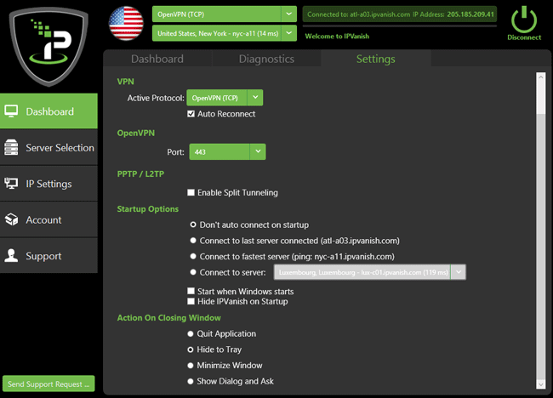
Task: Click the Server Selection stack icon
Action: point(11,147)
